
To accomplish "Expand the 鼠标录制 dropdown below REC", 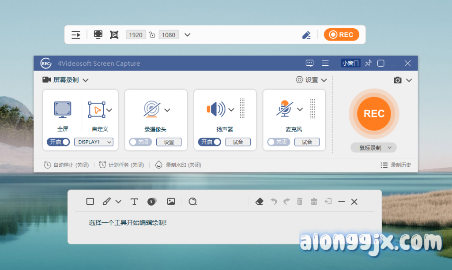I will point(373,148).
